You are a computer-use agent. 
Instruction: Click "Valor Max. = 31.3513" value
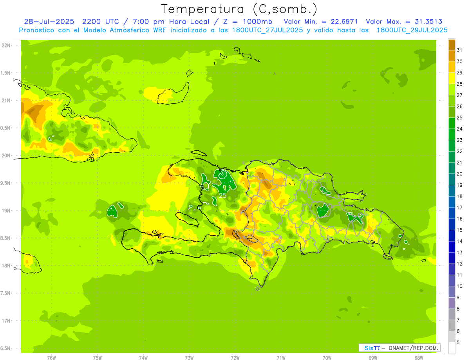404,22
